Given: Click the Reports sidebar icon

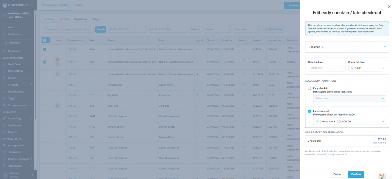Looking at the screenshot, I should (x=4, y=132).
